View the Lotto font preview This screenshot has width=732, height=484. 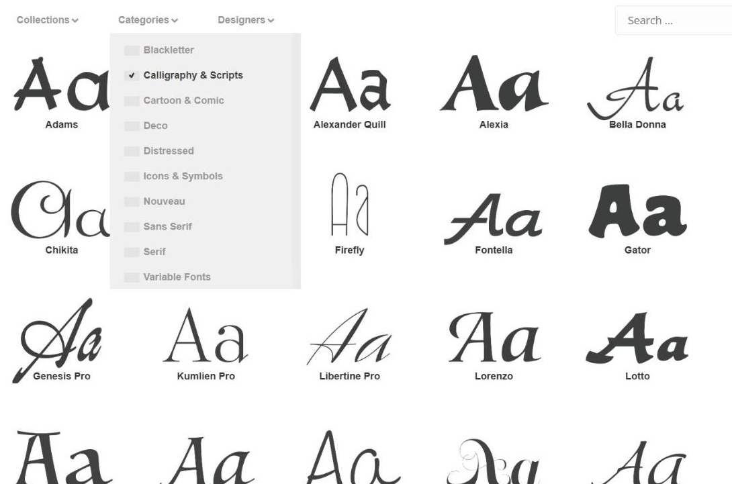pyautogui.click(x=637, y=338)
